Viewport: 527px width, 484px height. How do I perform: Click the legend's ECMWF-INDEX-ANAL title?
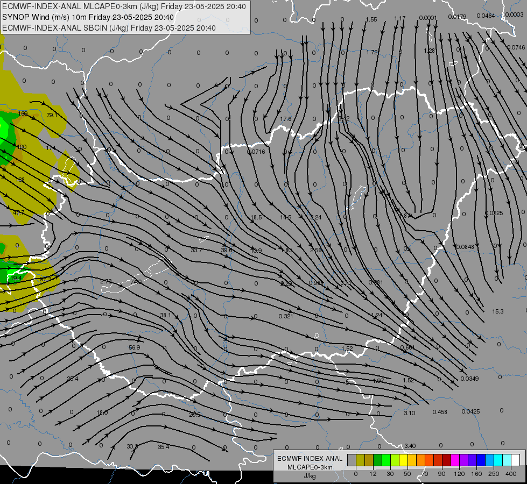click(310, 459)
